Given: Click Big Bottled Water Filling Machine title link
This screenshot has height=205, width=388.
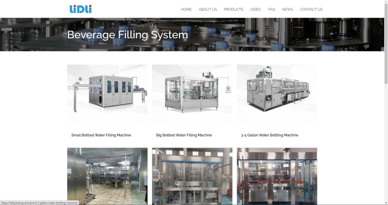Looking at the screenshot, I should pos(184,135).
